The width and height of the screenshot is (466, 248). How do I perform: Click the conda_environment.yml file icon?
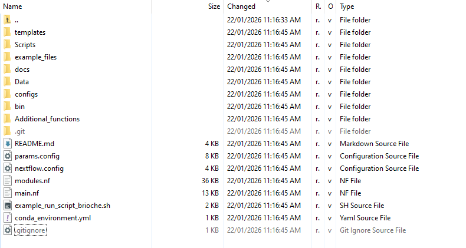click(7, 218)
